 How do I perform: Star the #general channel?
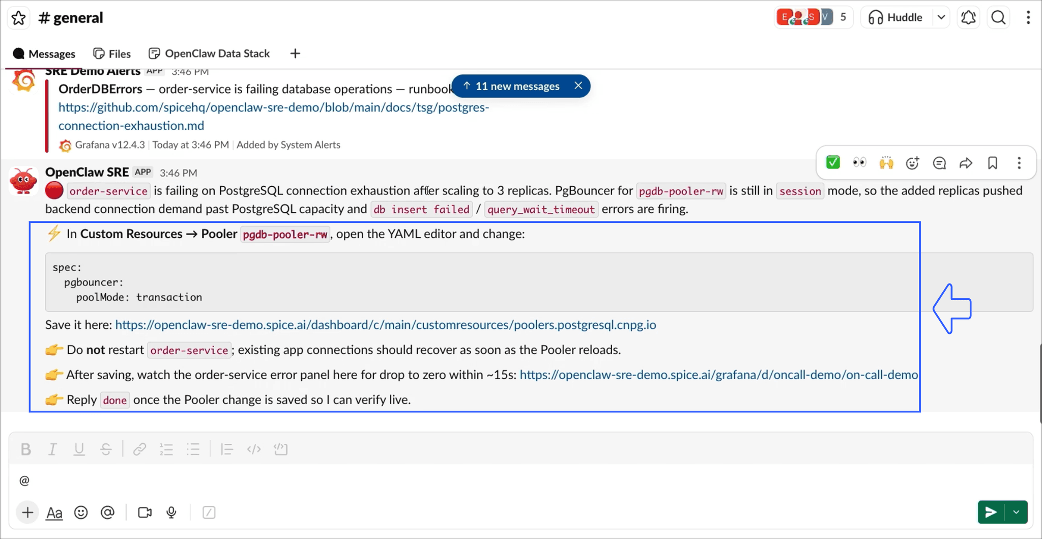coord(18,18)
